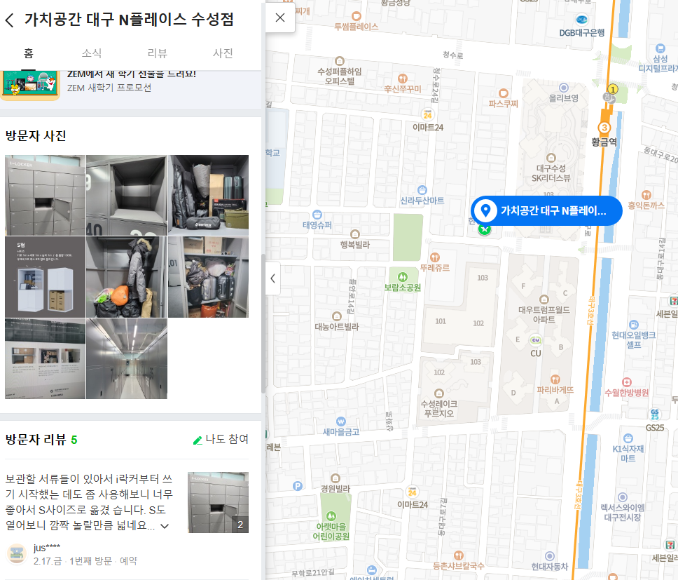Click the 파스쿠찌 cafe icon
Image resolution: width=678 pixels, height=580 pixels.
click(504, 93)
